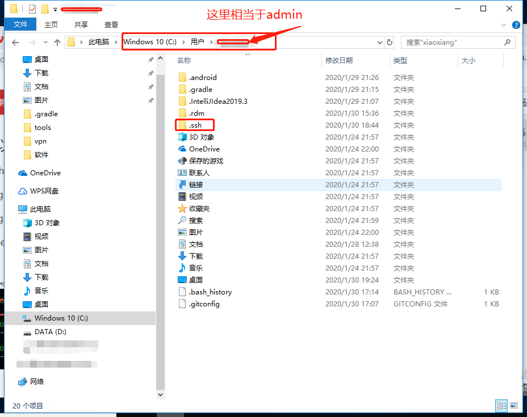Screen dimensions: 527x417
Task: Open the help question mark icon
Action: coord(516,25)
